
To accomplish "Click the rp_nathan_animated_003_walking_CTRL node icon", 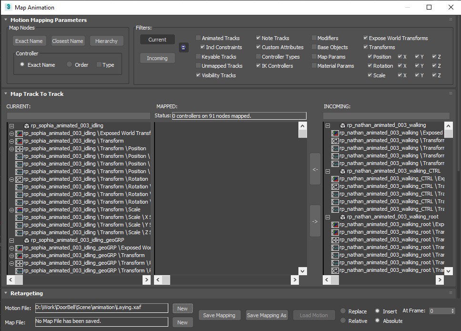I will coord(342,171).
